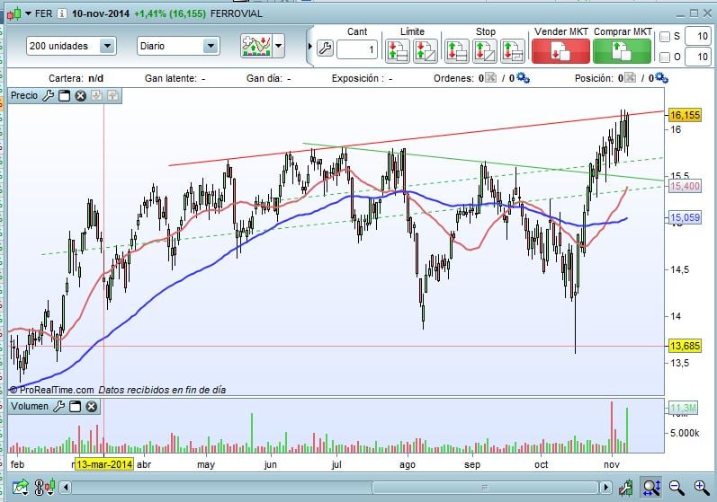Click the chart link group icon
717x502 pixels.
[x=45, y=488]
